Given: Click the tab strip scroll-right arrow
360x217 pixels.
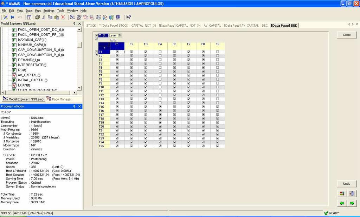Looking at the screenshot, I should (353, 24).
